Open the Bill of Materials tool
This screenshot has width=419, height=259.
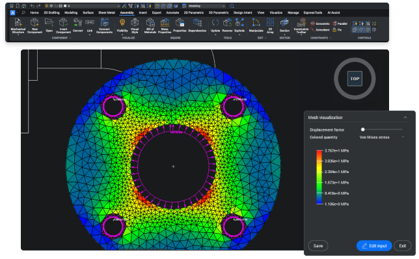click(150, 25)
